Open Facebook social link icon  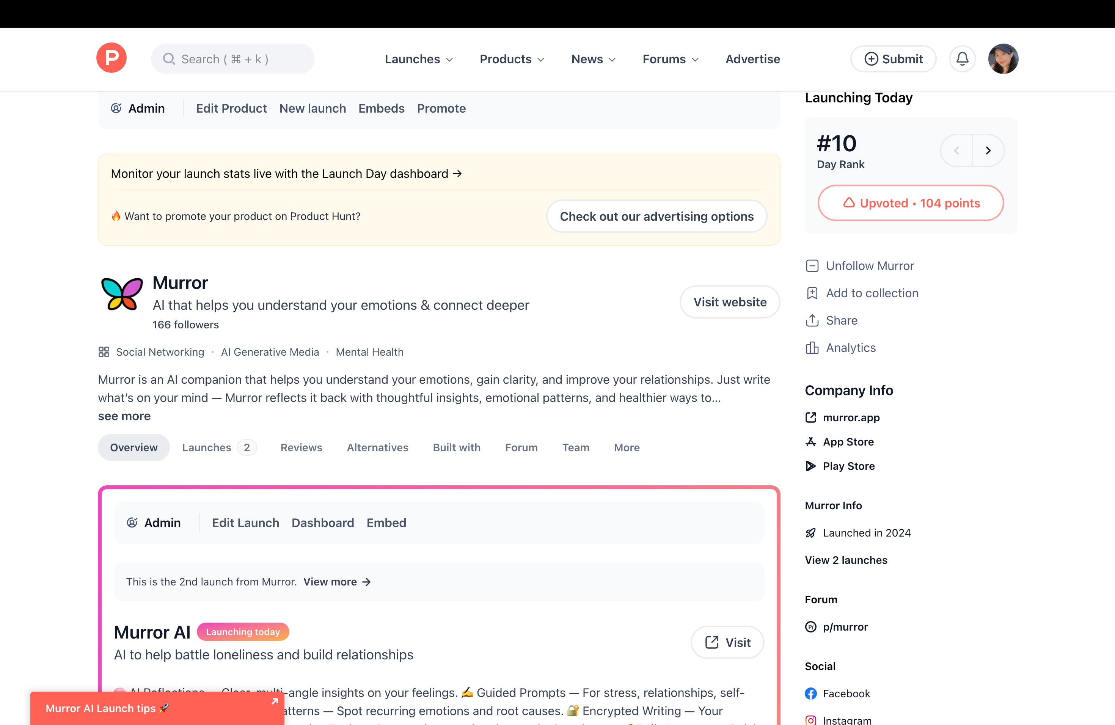click(x=810, y=694)
